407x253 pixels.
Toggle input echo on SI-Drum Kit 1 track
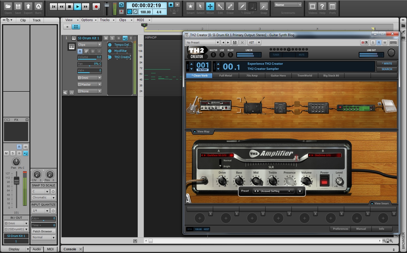pos(125,38)
